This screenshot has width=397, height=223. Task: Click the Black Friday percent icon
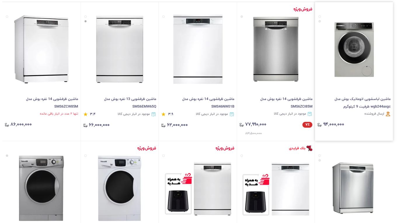pyautogui.click(x=309, y=148)
